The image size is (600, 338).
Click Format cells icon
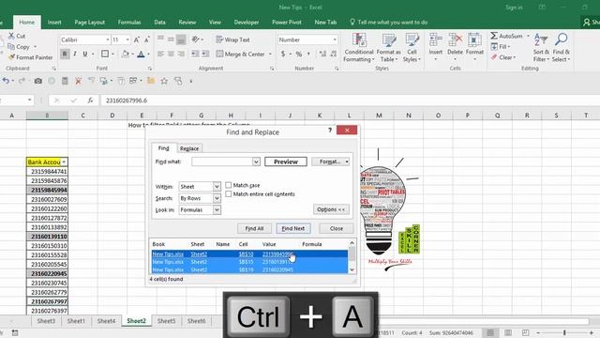tap(474, 39)
